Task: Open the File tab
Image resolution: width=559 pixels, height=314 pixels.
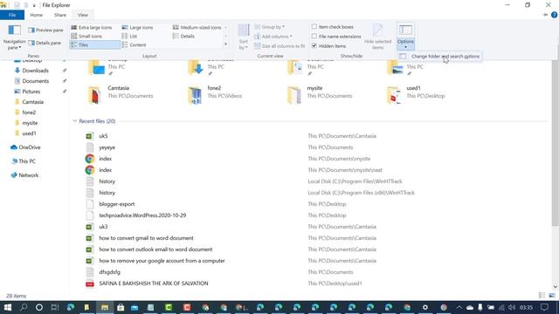Action: pos(12,15)
